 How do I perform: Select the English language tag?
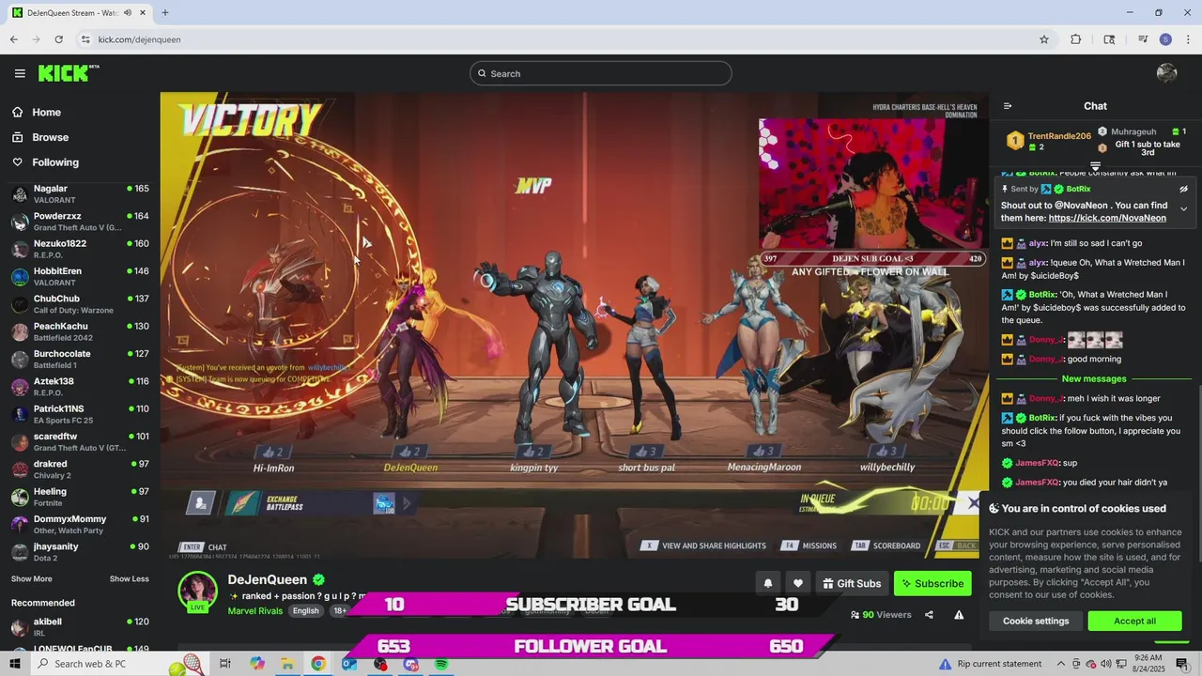pos(305,610)
